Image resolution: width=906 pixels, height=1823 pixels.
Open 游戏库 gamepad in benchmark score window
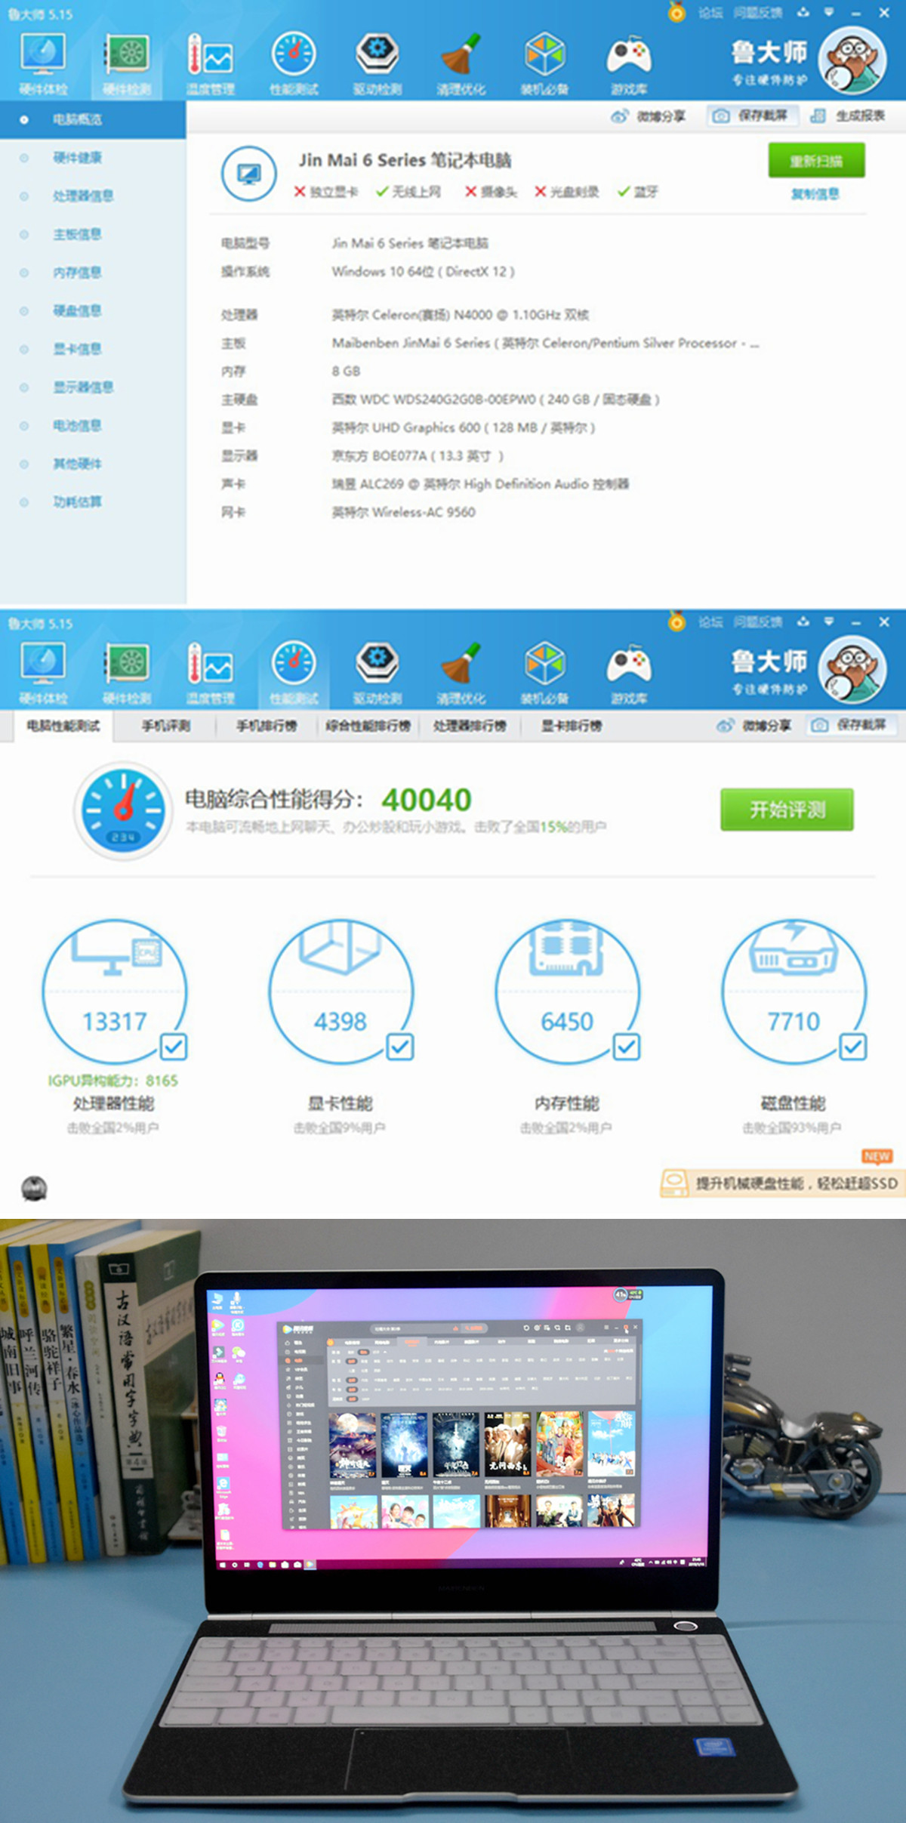click(629, 674)
